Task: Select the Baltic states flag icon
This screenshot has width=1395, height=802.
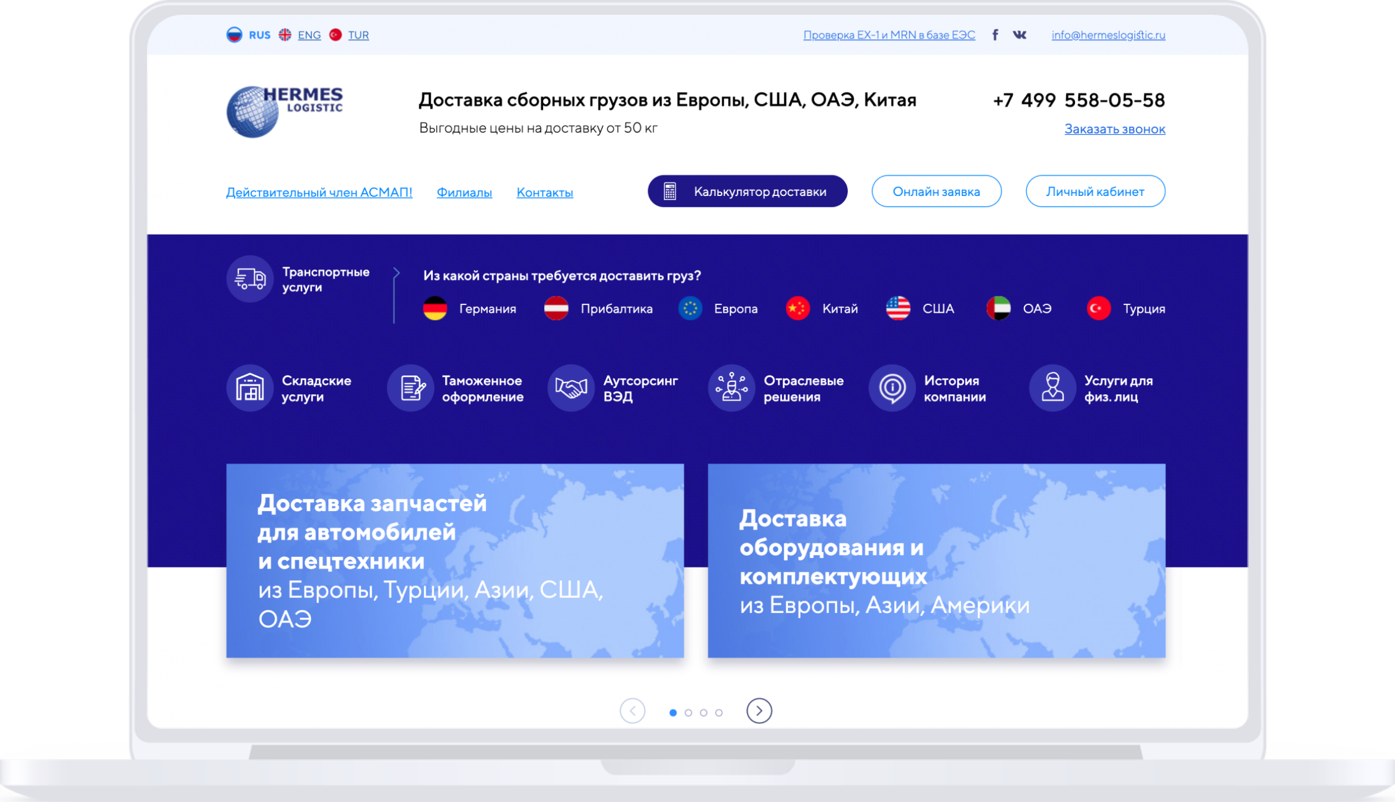Action: click(x=556, y=309)
